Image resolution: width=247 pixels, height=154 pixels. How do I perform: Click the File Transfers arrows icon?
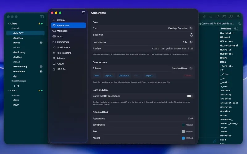click(54, 53)
